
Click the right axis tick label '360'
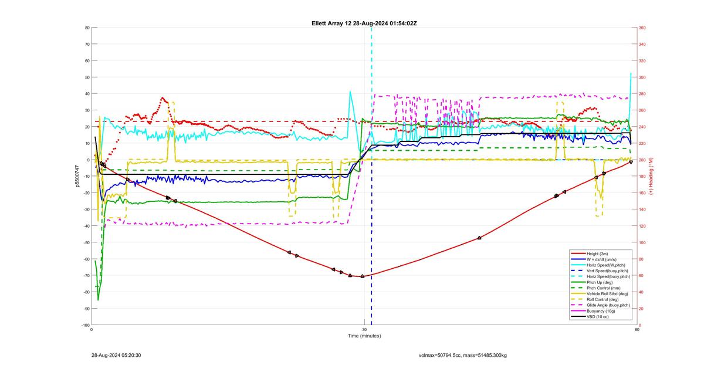coord(642,28)
